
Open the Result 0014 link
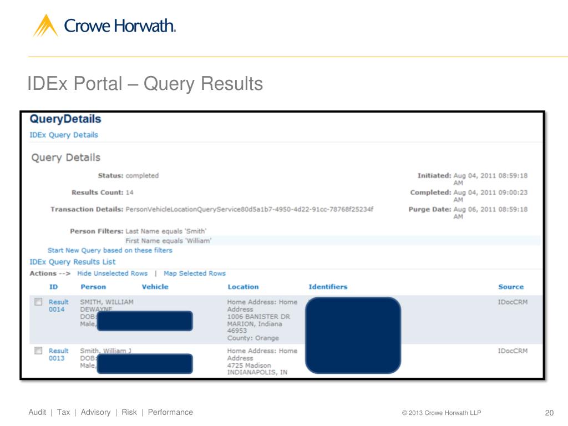(x=58, y=306)
